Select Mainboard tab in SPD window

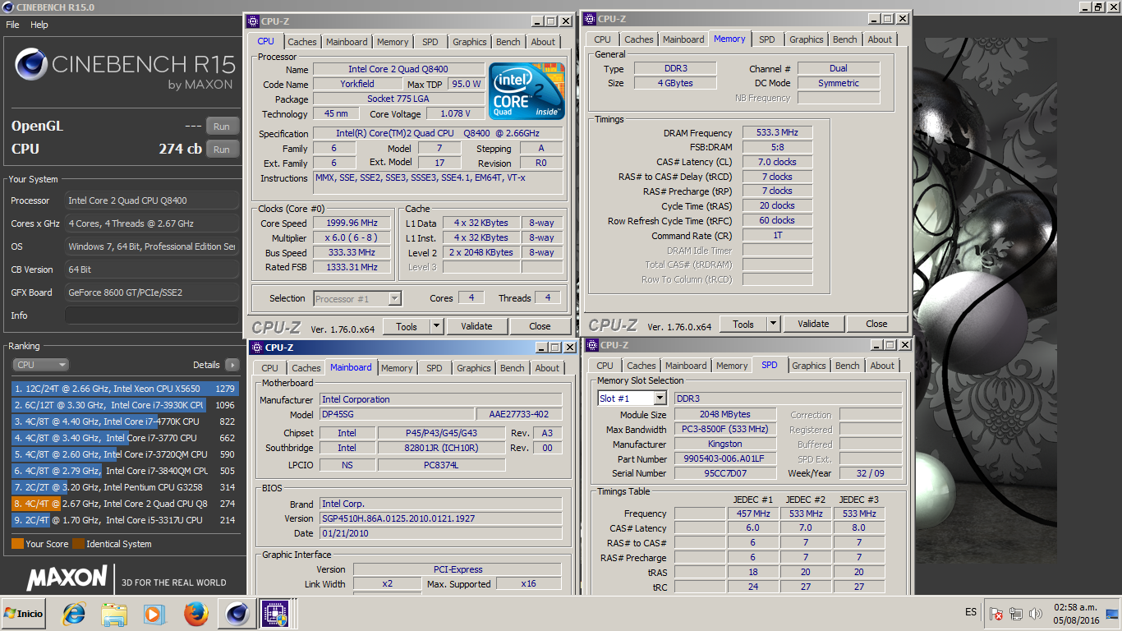pos(686,366)
